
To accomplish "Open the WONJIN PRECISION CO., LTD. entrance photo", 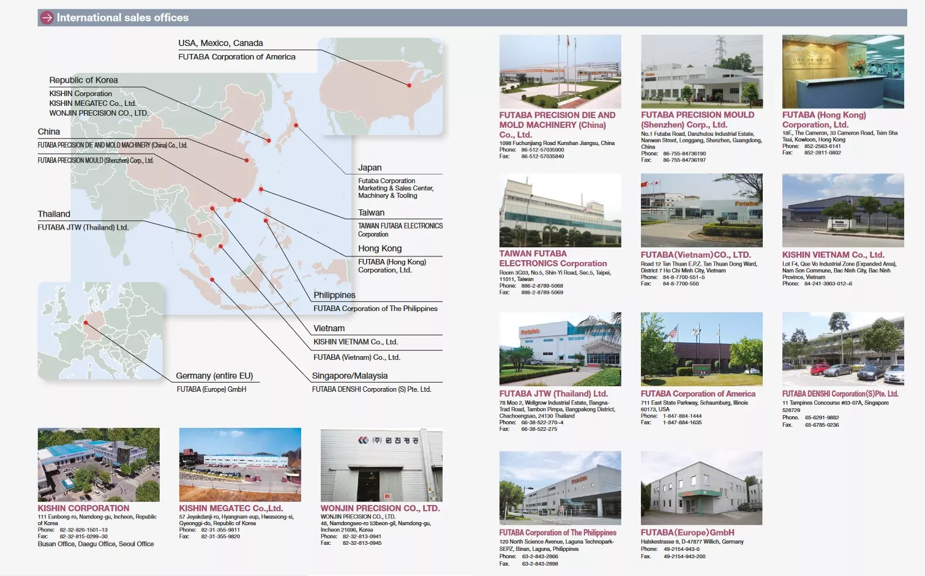I will (x=381, y=465).
